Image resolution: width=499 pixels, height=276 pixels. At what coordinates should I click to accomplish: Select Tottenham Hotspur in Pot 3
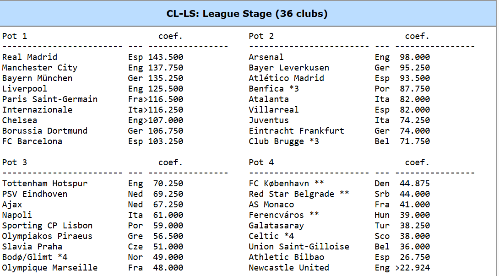point(44,184)
